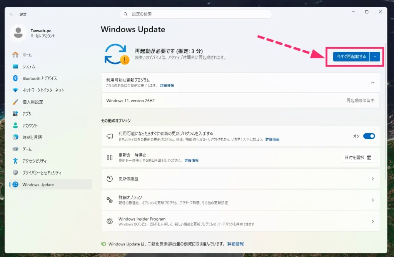Click the システム monitor icon
The height and width of the screenshot is (257, 394).
[15, 66]
